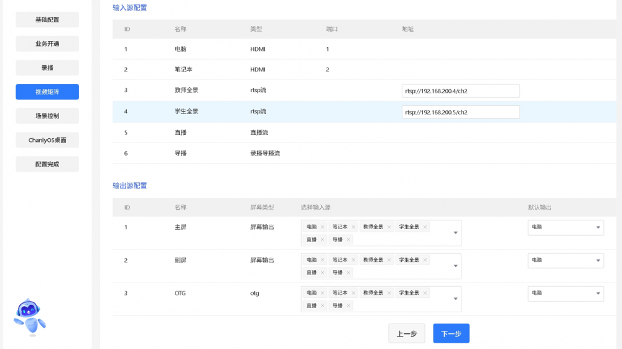Expand 主屏 input source selection dropdown
This screenshot has height=349, width=622.
coord(455,233)
